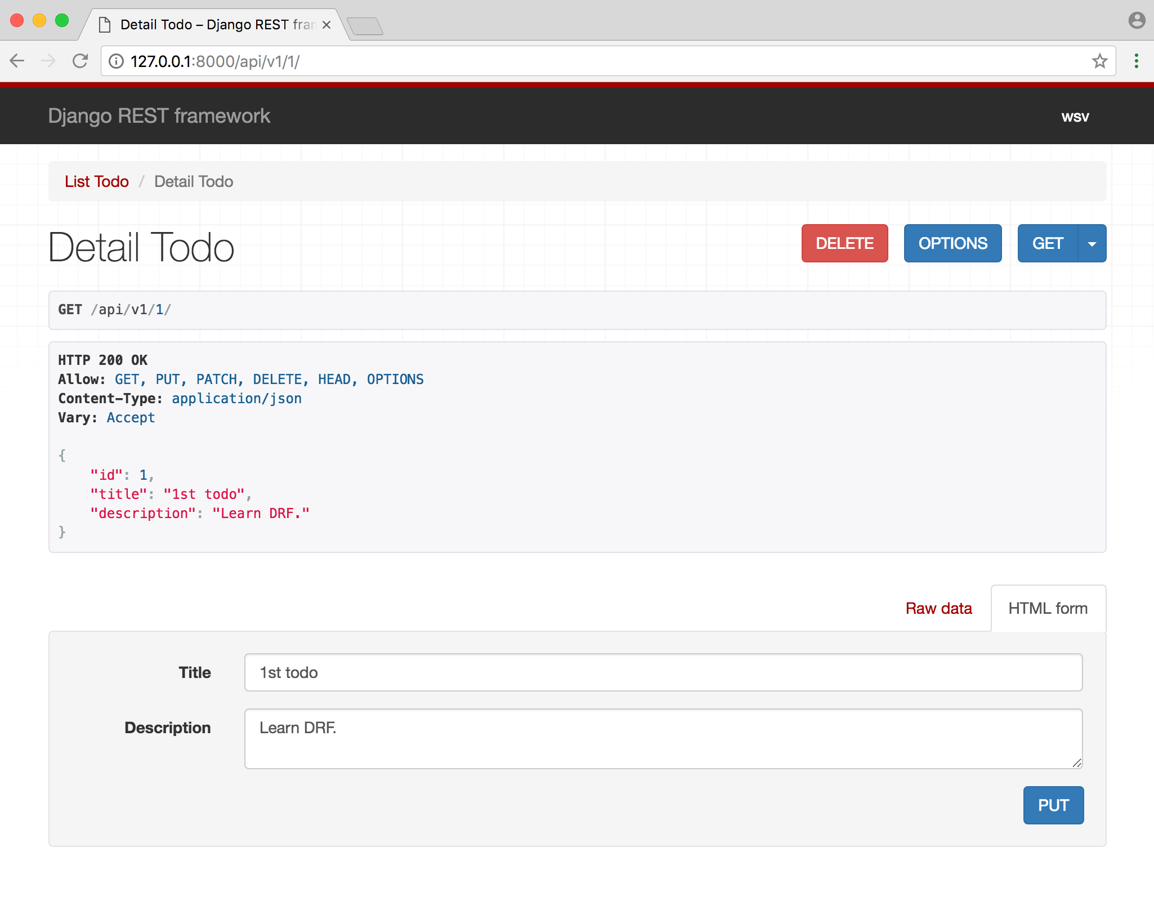Open the wsv user link
The width and height of the screenshot is (1154, 901).
(x=1075, y=116)
